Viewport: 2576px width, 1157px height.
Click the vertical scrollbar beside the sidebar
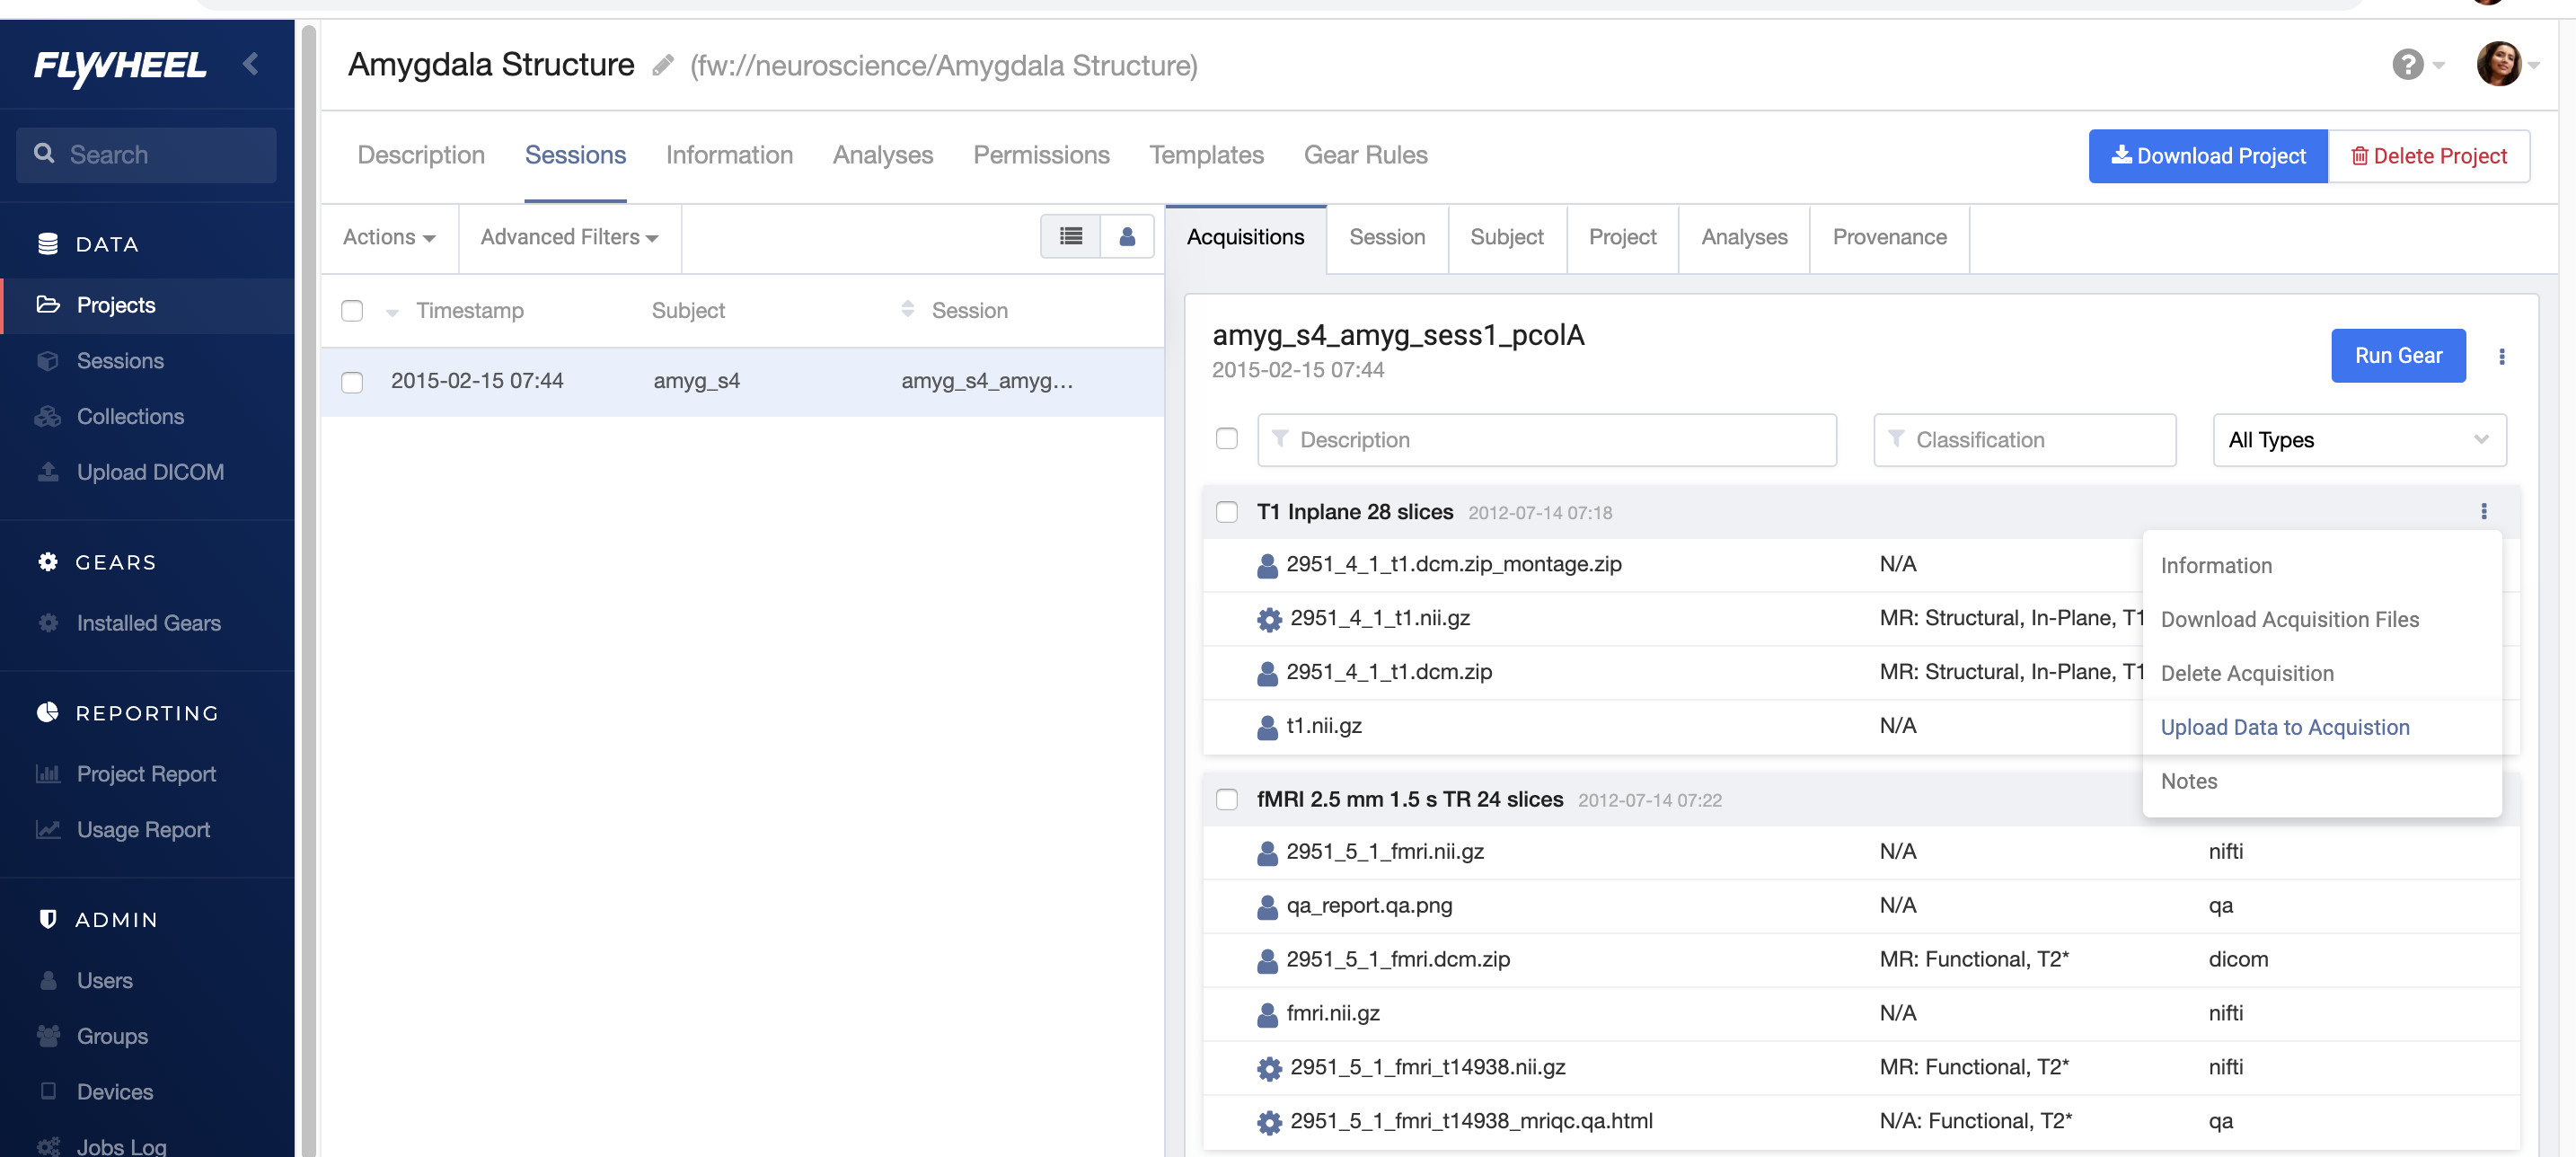309,590
